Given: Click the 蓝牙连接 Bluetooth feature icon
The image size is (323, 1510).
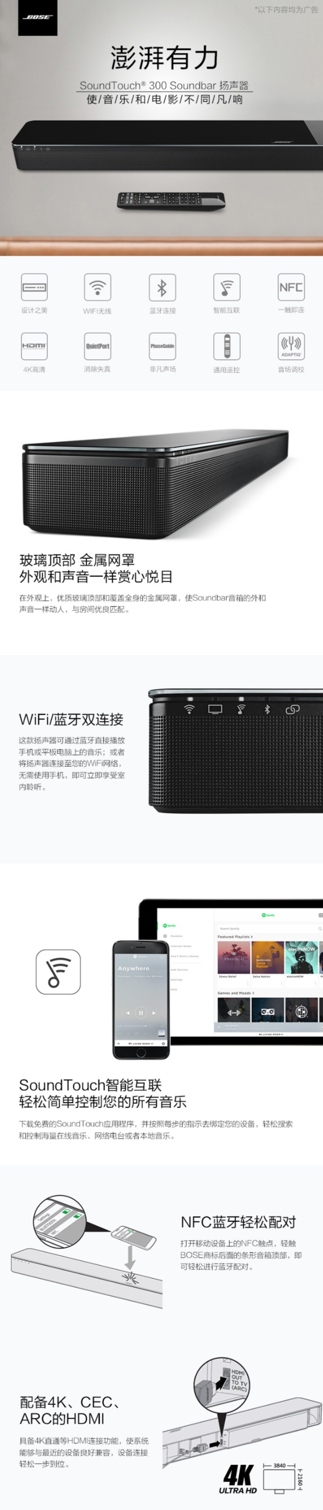Looking at the screenshot, I should click(x=162, y=287).
